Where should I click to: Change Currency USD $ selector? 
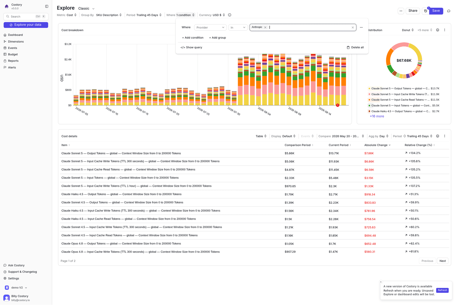coord(219,15)
